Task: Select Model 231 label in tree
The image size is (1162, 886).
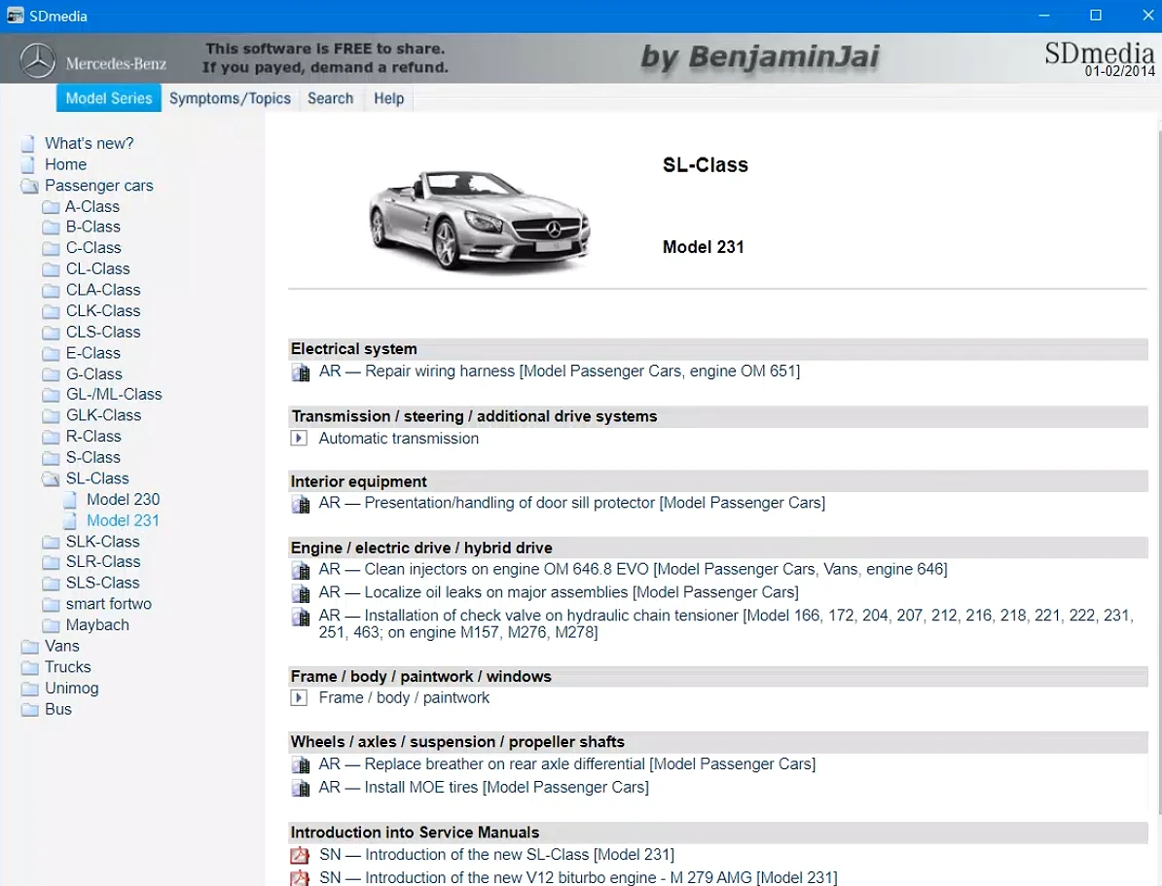Action: (123, 520)
